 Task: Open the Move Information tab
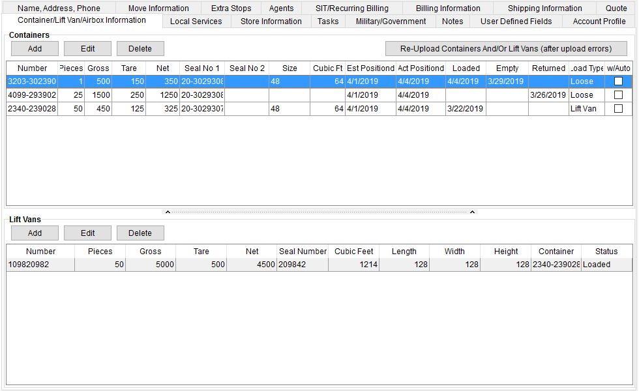pos(158,8)
